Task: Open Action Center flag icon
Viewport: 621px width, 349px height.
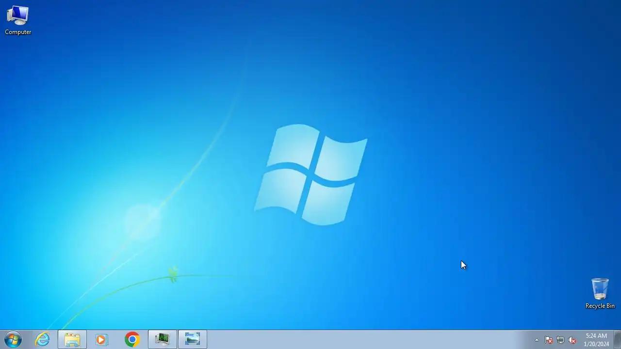Action: [549, 340]
